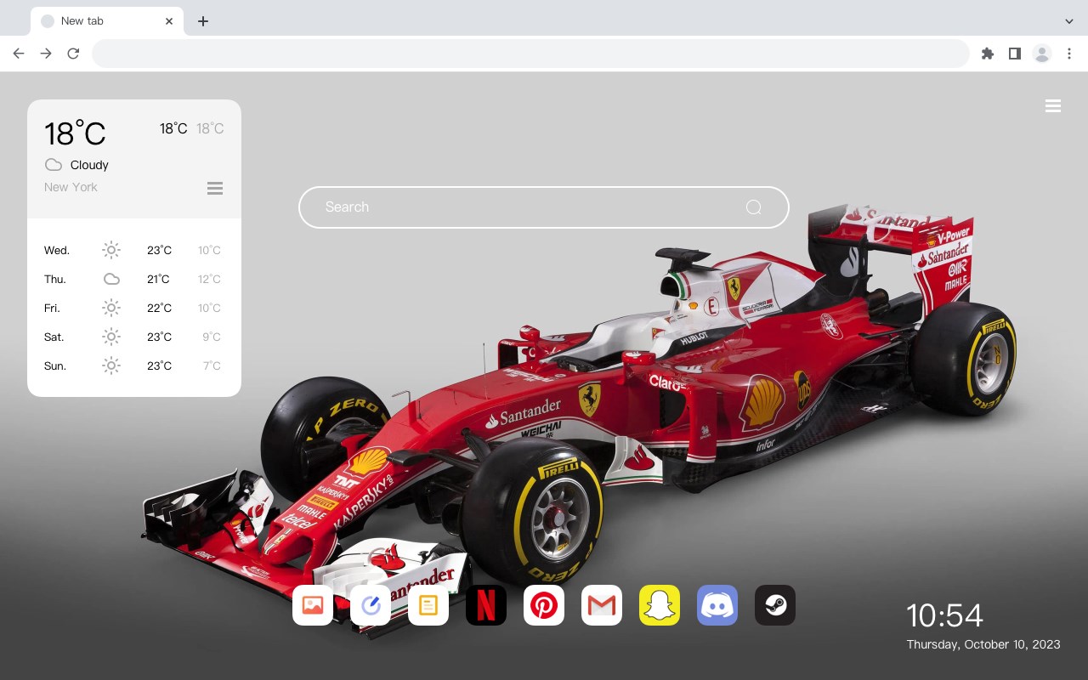Viewport: 1088px width, 680px height.
Task: Open the Discord shortcut icon
Action: coord(717,605)
